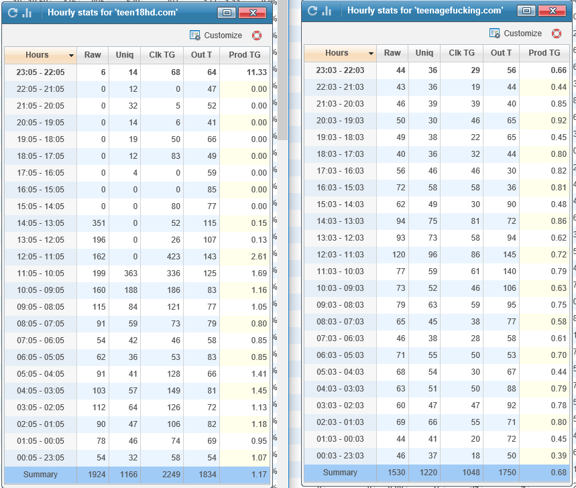Open chart view in teenagefucking.com window
The width and height of the screenshot is (576, 488).
[x=327, y=11]
